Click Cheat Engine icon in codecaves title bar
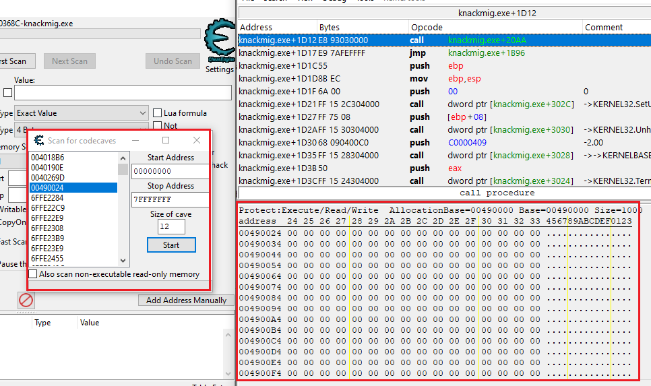This screenshot has height=386, width=651. click(39, 140)
